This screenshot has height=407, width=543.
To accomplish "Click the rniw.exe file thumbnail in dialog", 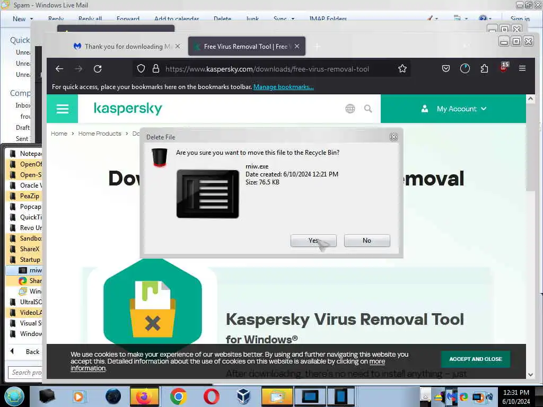I will coord(208,194).
